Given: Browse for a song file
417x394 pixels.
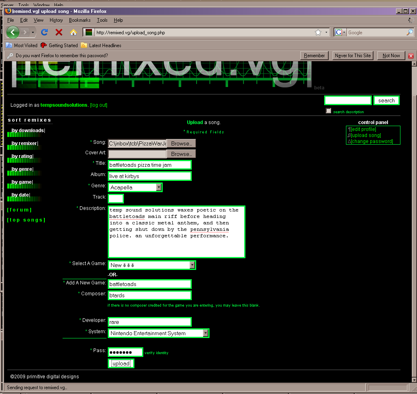Looking at the screenshot, I should (181, 143).
